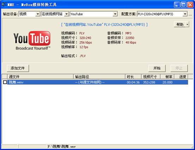This screenshot has width=195, height=150.
Task: Click the 进度 column header
Action: pyautogui.click(x=181, y=77)
